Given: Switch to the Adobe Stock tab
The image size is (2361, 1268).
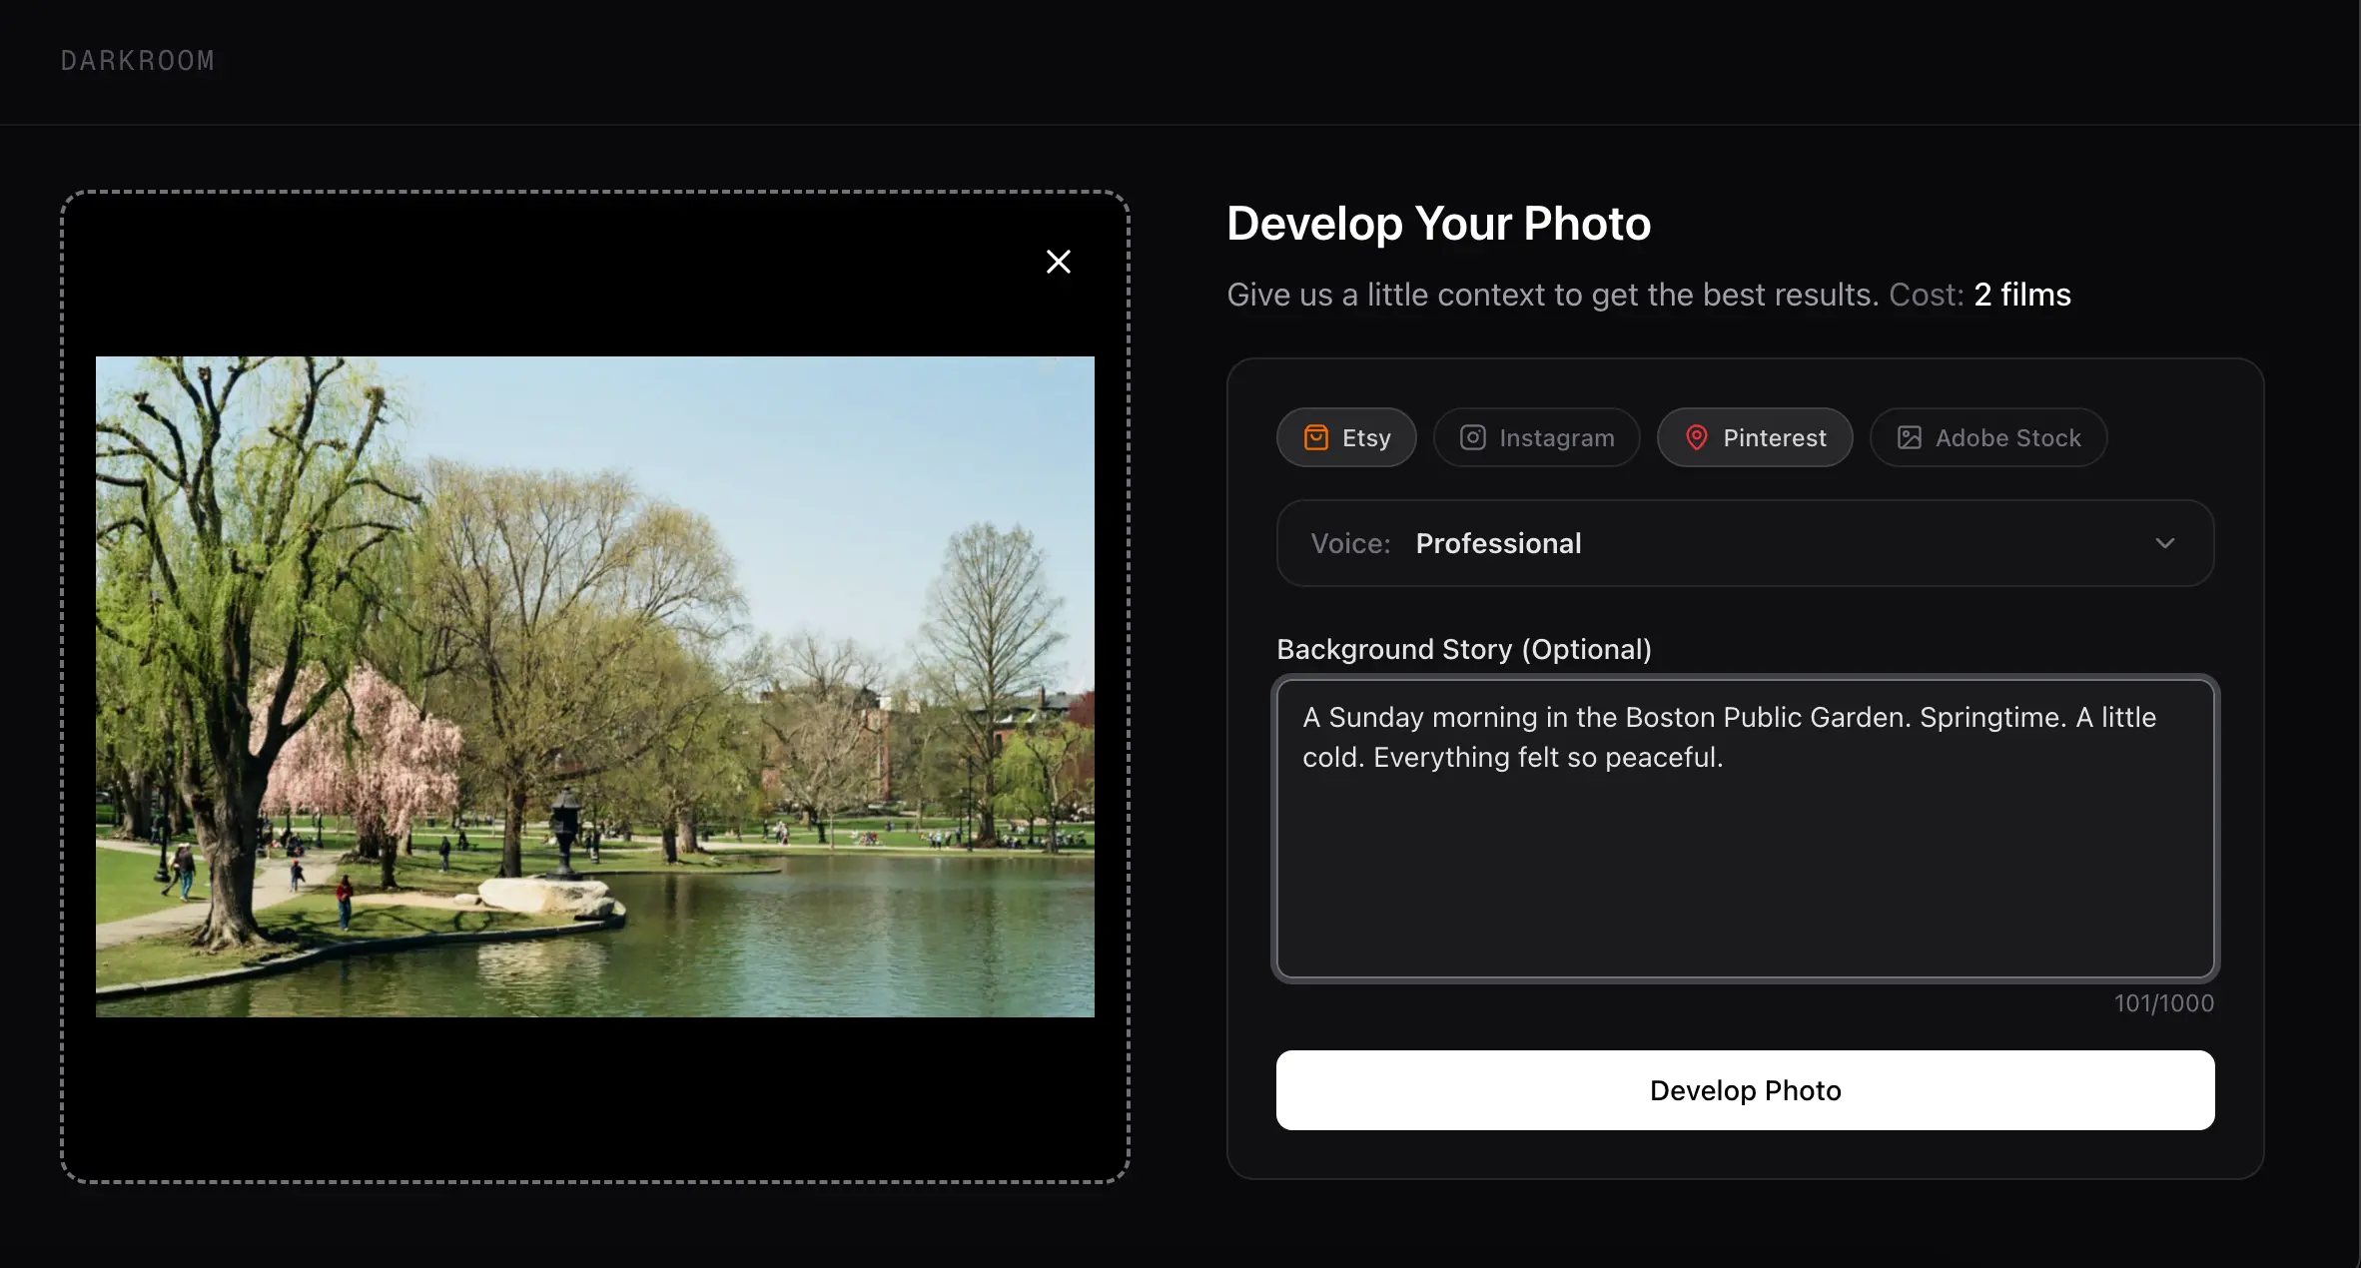Looking at the screenshot, I should [1987, 437].
